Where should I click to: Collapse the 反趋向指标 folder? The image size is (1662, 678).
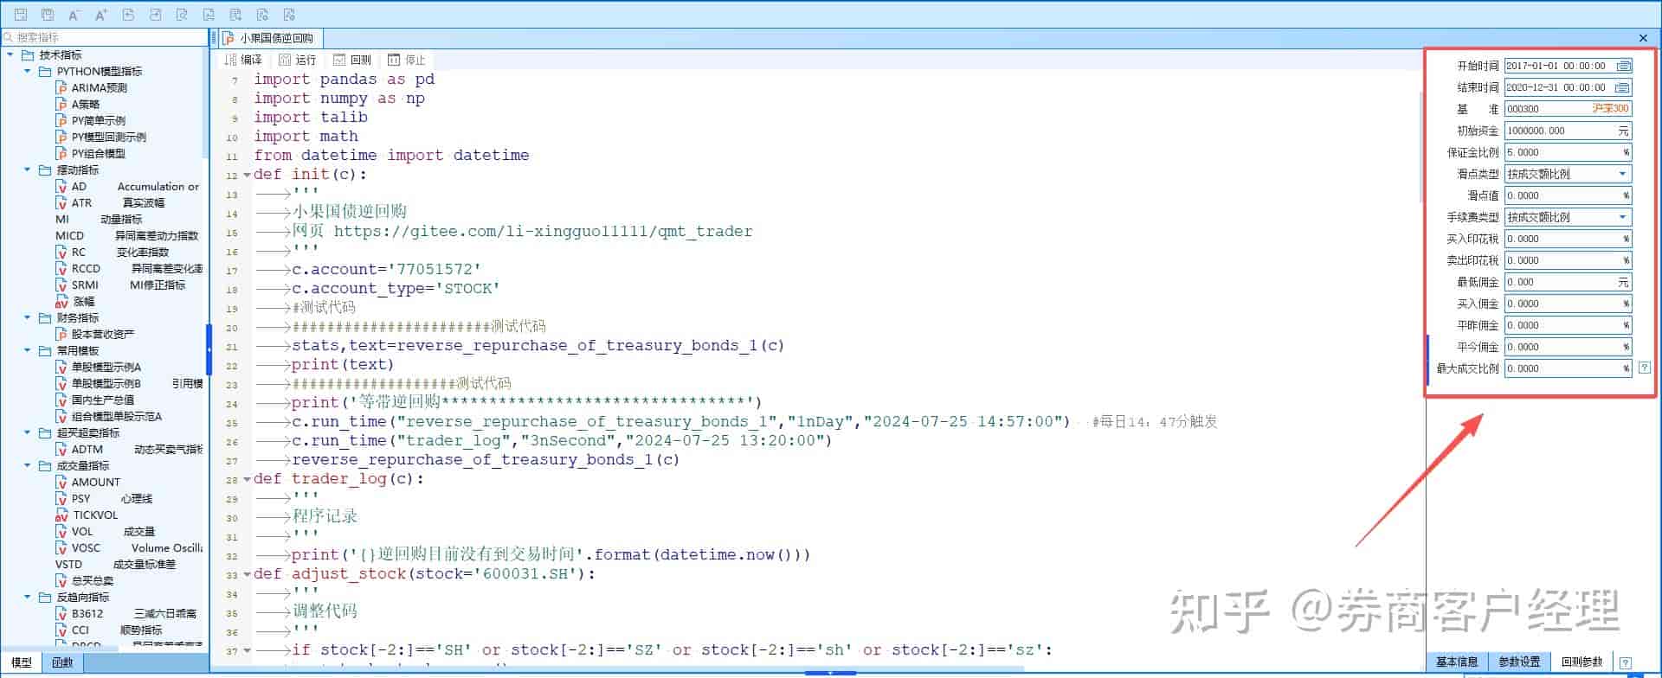point(28,597)
